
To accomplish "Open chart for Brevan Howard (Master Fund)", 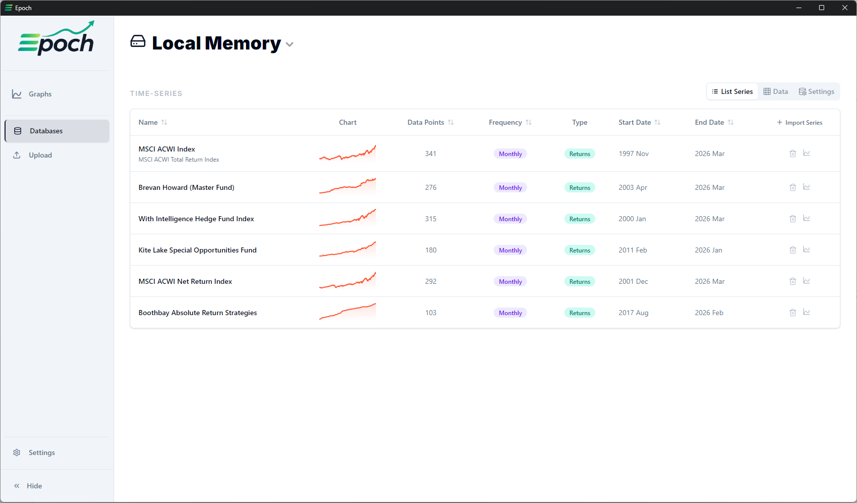I will tap(806, 187).
